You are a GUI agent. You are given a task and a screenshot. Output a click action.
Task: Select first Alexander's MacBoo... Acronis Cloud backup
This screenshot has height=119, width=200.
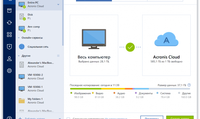click(x=39, y=65)
